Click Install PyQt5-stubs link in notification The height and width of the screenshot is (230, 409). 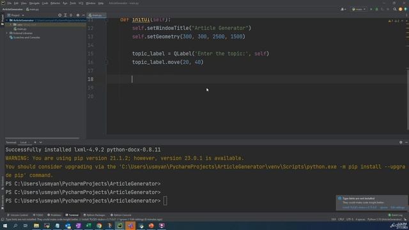(x=359, y=208)
